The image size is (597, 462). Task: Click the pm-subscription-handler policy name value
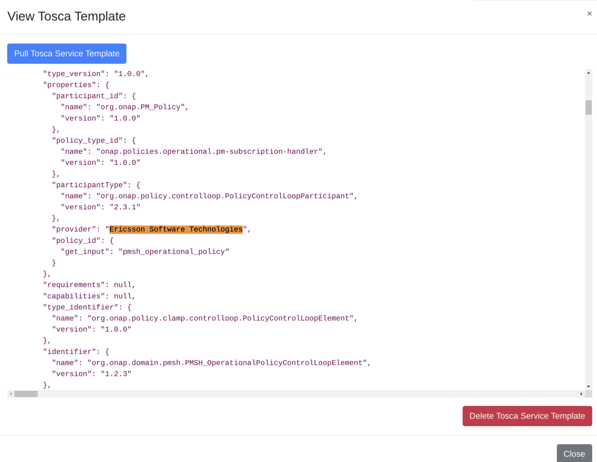point(210,151)
